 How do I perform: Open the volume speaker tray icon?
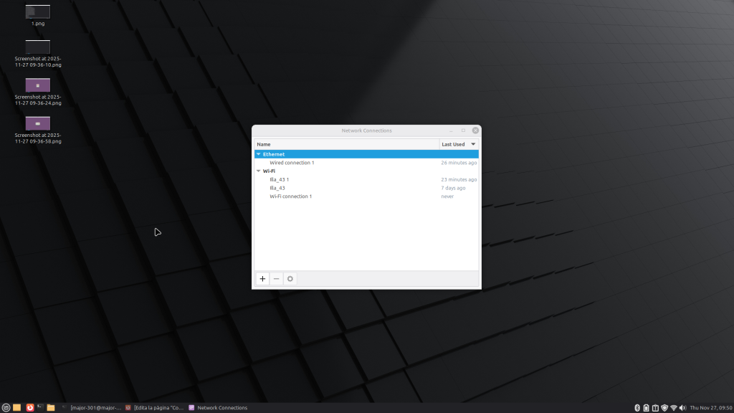point(682,407)
